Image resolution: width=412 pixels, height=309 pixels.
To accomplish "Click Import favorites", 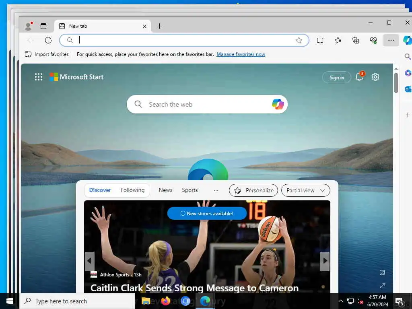I will [47, 54].
